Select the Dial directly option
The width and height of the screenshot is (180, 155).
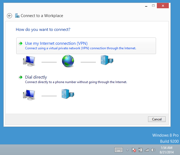click(76, 79)
